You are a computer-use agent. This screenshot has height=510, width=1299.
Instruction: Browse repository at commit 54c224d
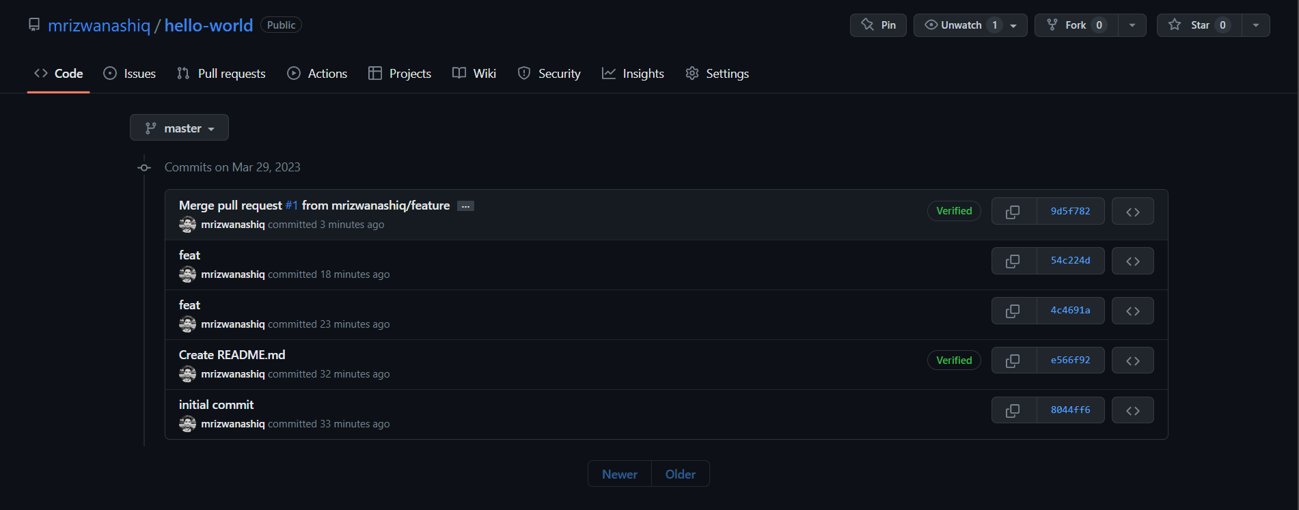[x=1133, y=261]
